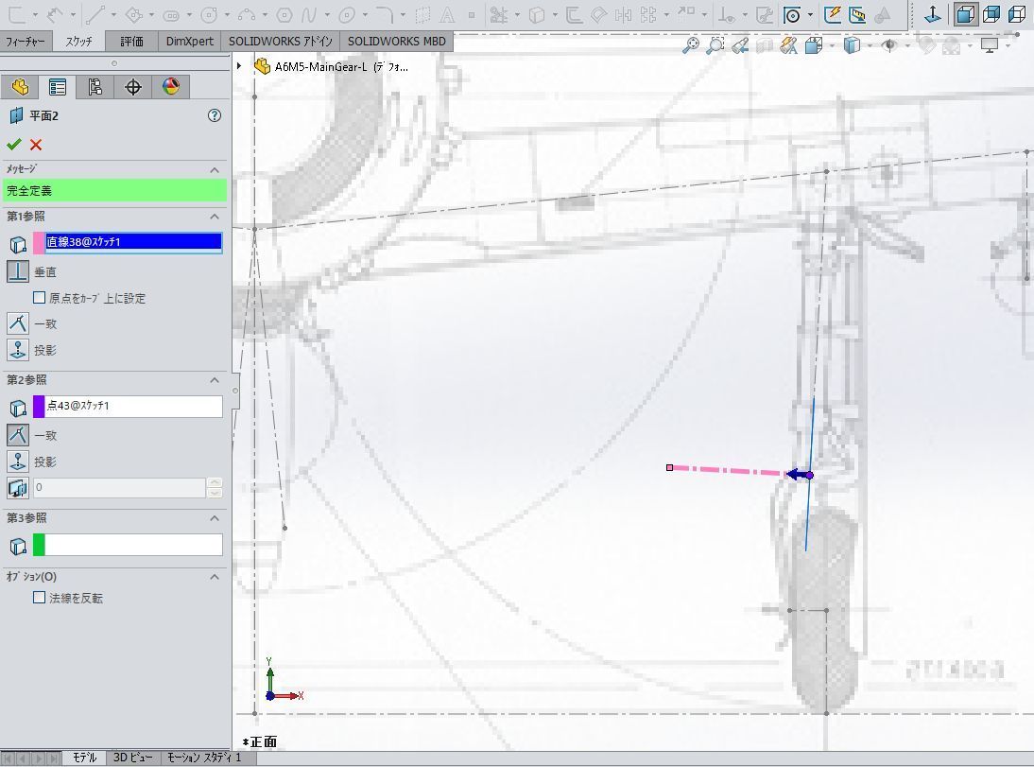Toggle the 垂直 perpendicular constraint button
Viewport: 1034px width, 767px height.
pyautogui.click(x=18, y=271)
